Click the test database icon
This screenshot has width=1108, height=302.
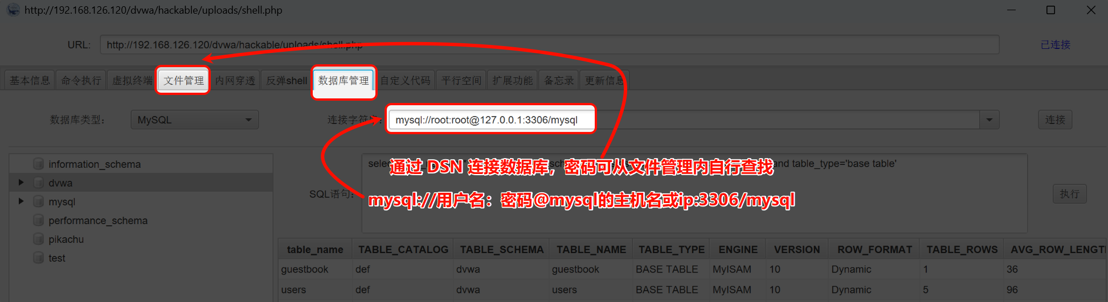point(38,258)
